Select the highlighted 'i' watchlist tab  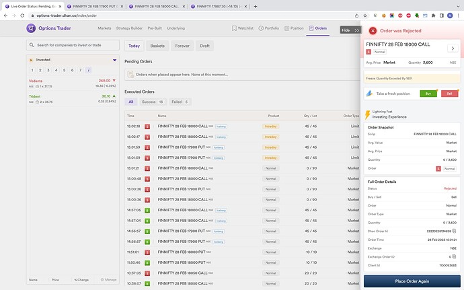coord(88,70)
